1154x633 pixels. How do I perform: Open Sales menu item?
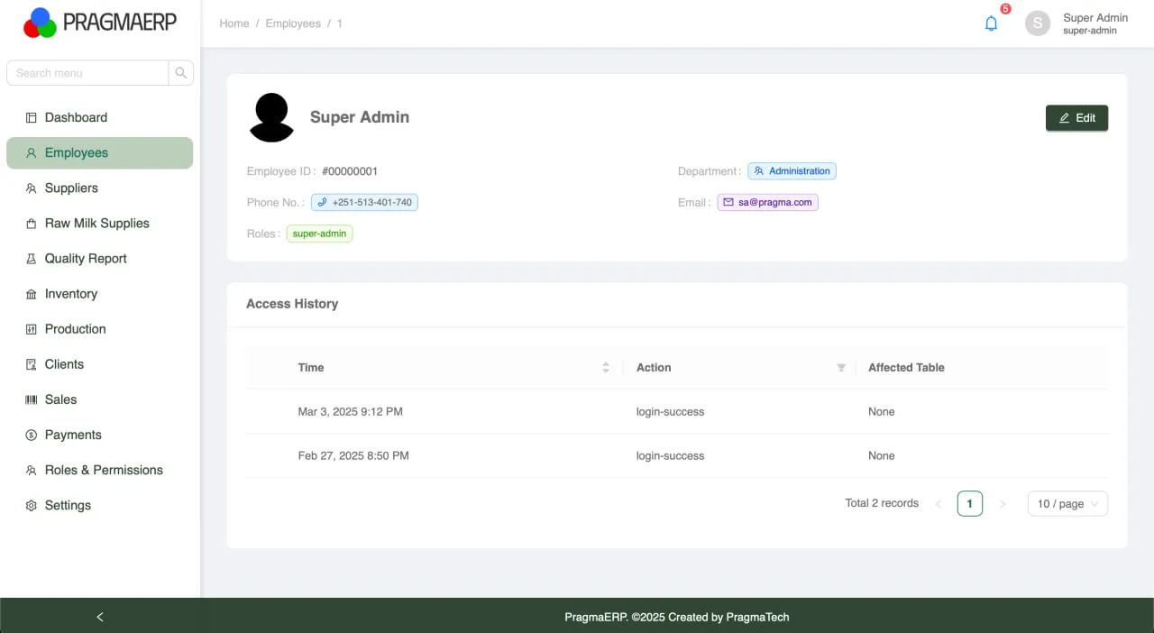[x=99, y=399]
